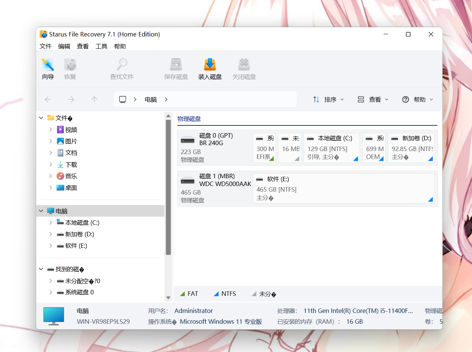Collapse the 电脑 tree node chevron

click(x=41, y=211)
